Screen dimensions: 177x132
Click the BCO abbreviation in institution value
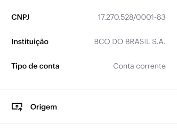tap(102, 41)
